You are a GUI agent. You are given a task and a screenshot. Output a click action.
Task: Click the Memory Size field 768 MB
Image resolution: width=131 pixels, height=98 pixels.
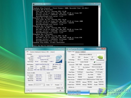click(x=80, y=77)
